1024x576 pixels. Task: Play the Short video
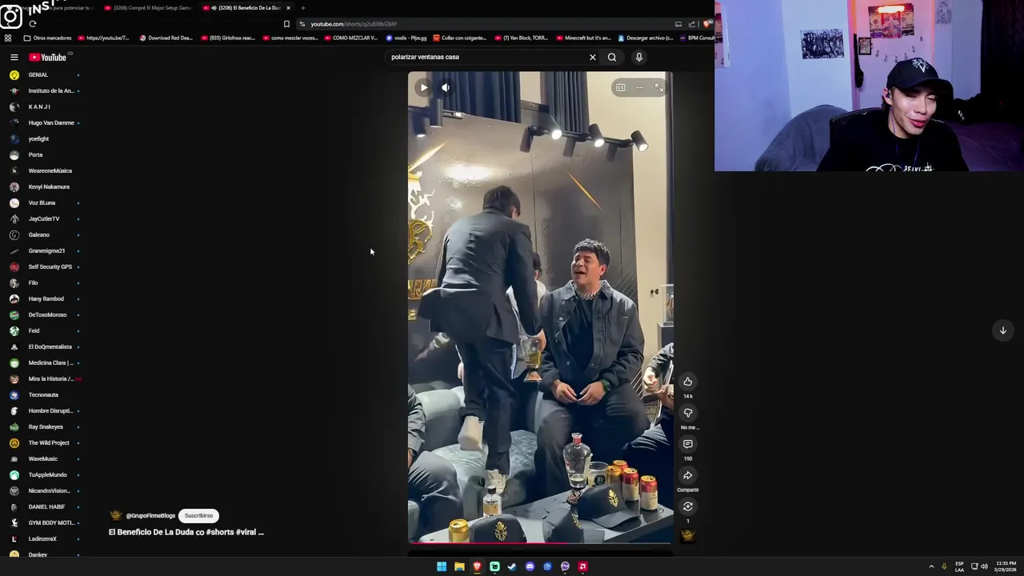(424, 87)
